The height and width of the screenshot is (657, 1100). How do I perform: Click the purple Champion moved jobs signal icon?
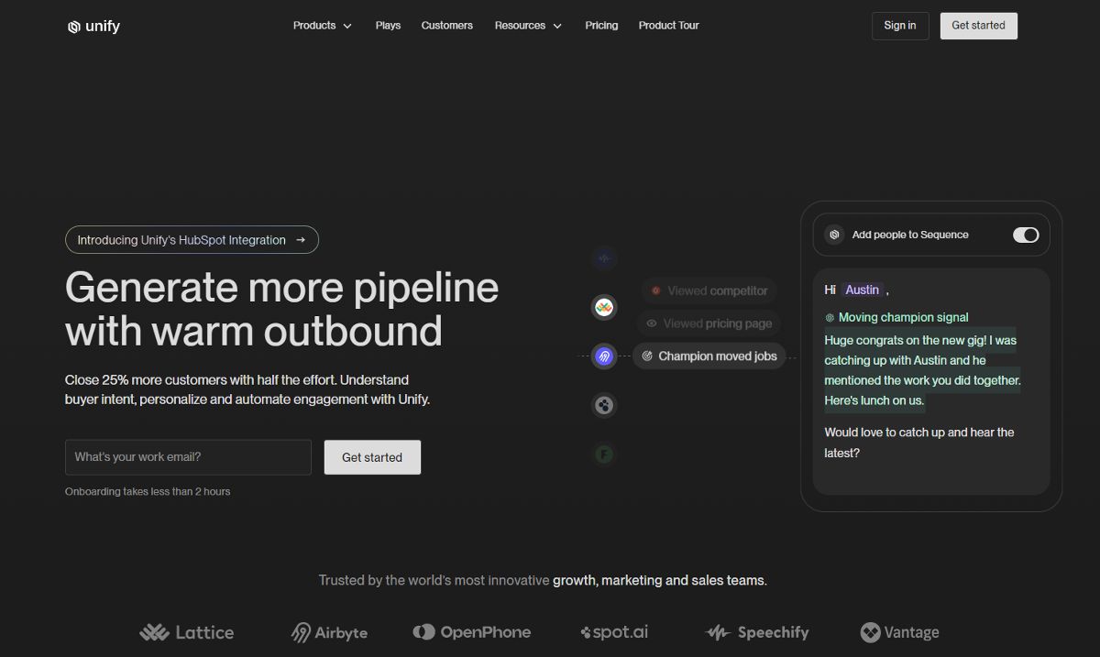[x=604, y=356]
